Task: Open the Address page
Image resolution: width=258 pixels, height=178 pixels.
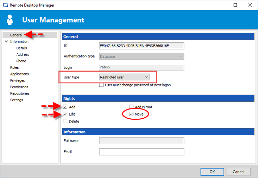Action: 23,54
